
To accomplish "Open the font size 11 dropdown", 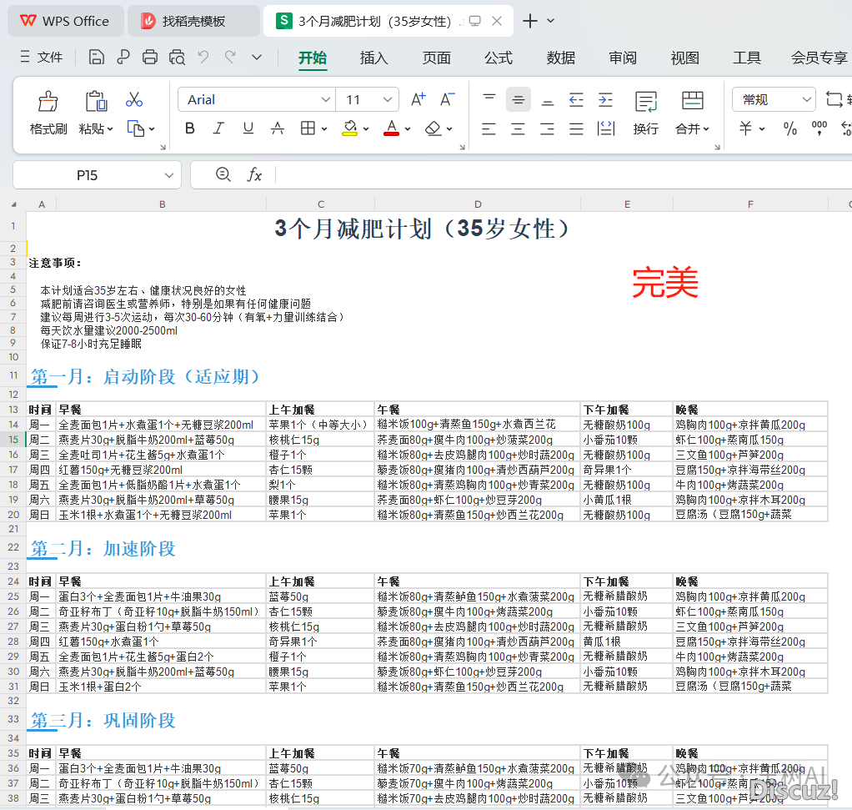I will click(388, 99).
